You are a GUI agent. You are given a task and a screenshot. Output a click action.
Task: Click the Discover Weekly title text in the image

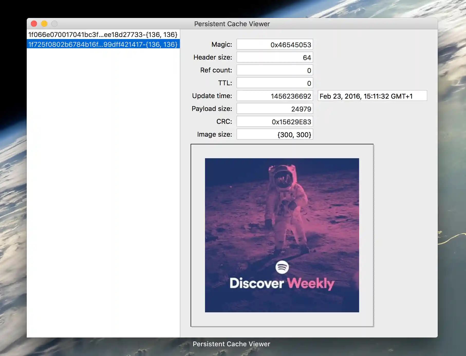click(282, 283)
